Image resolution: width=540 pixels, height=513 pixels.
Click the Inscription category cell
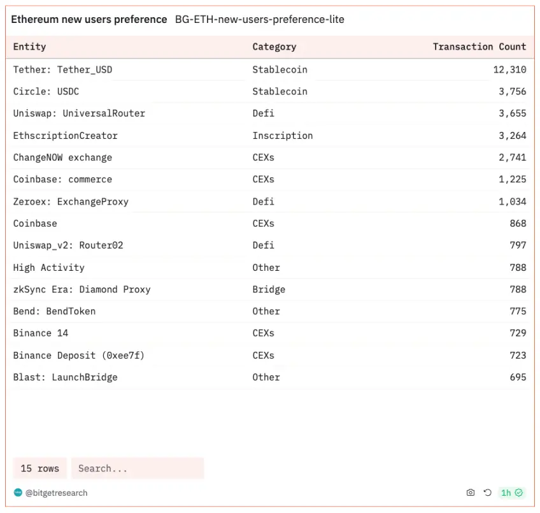[x=282, y=136]
